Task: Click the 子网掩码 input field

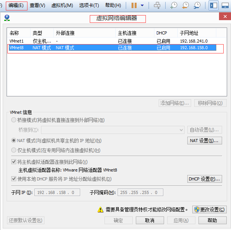Action: [140, 192]
